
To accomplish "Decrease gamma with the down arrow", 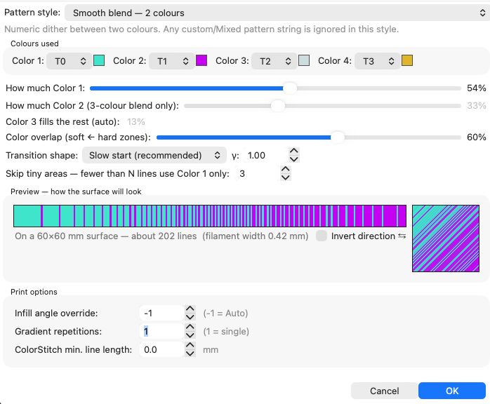I will [293, 159].
